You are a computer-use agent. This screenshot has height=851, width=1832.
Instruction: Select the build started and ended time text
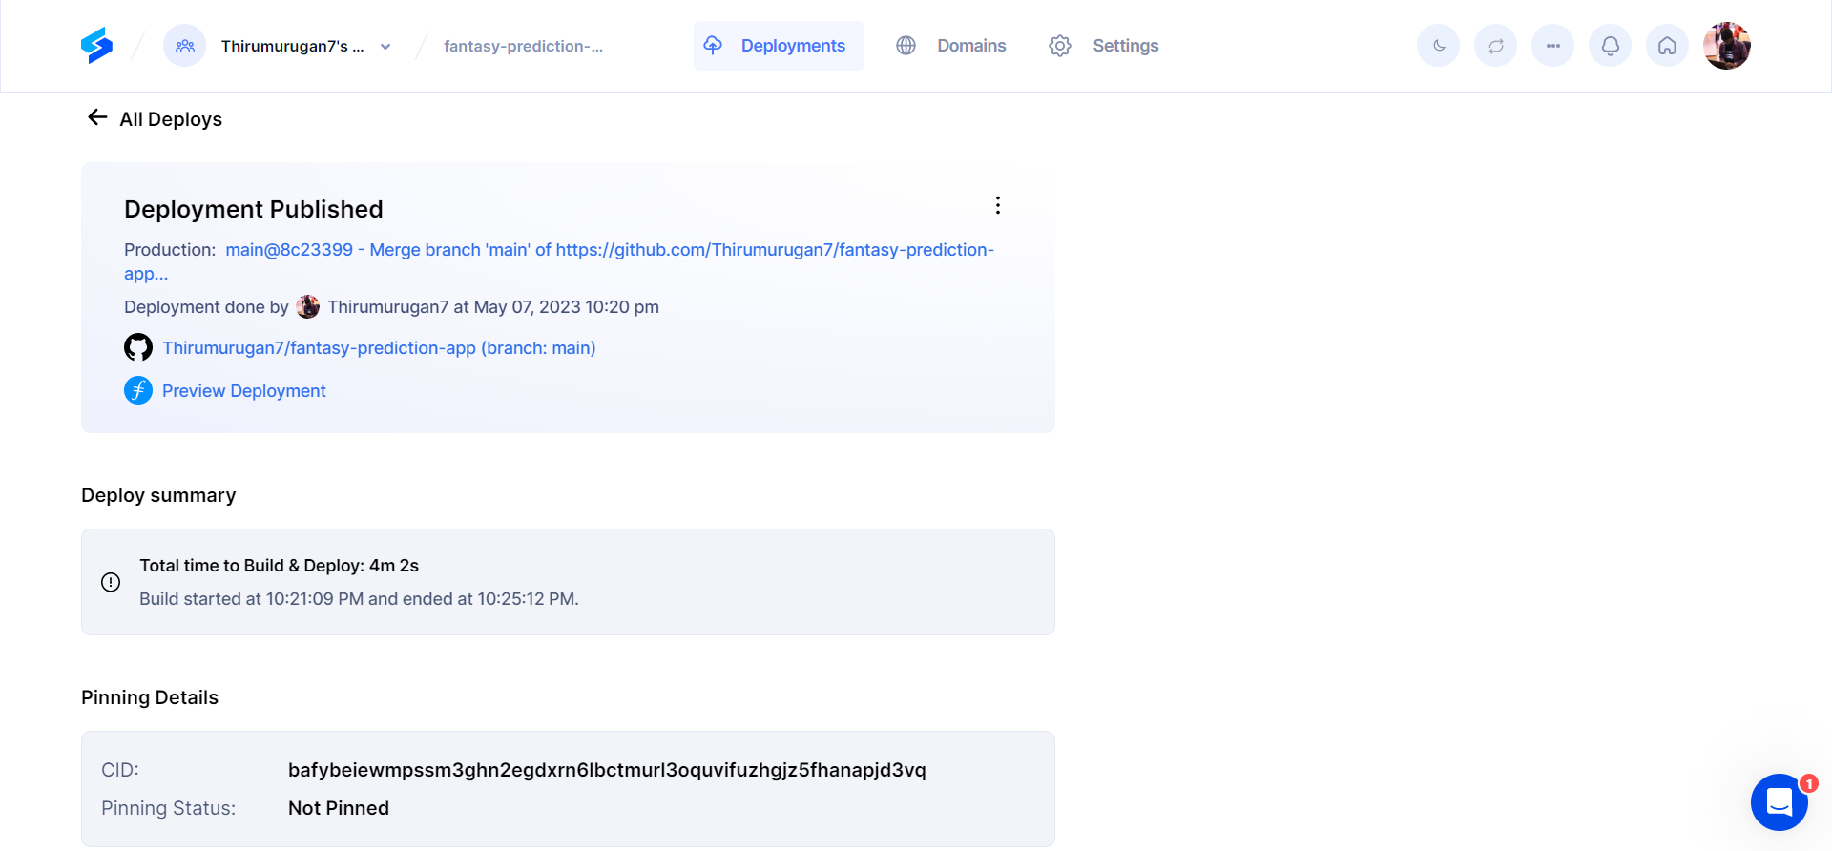point(359,599)
